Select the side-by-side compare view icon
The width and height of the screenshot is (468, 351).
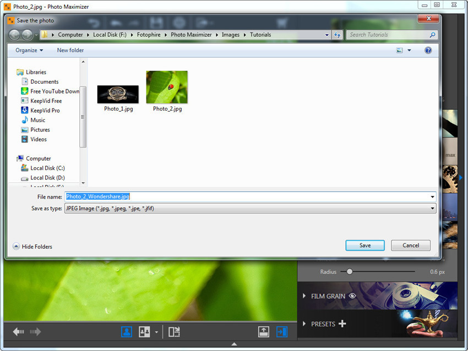[144, 332]
